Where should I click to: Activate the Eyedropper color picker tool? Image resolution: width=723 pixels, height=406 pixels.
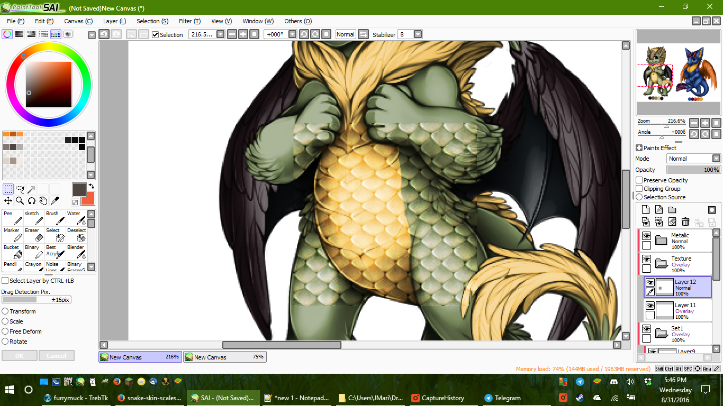pos(55,201)
